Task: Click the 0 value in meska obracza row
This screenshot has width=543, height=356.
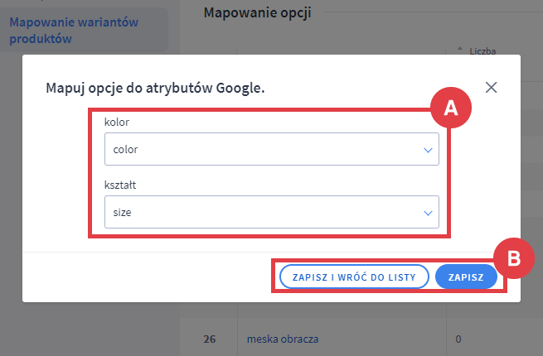Action: tap(458, 339)
